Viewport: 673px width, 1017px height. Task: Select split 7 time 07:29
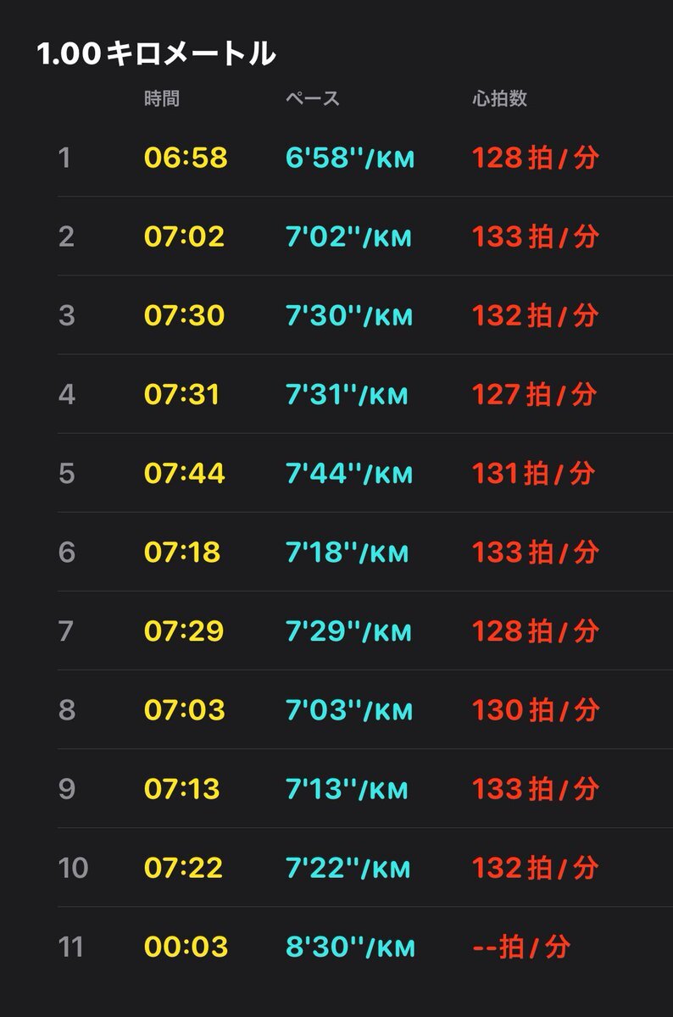tap(185, 631)
